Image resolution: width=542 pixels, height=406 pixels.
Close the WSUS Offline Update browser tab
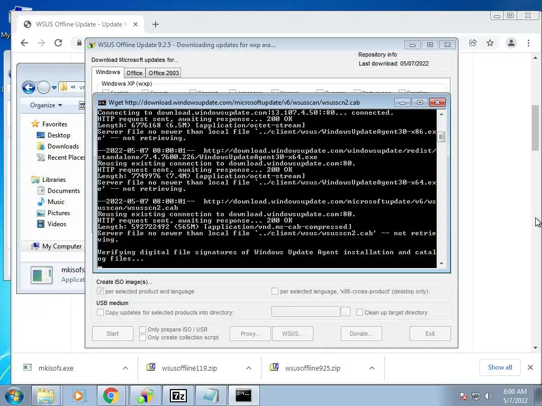[135, 24]
